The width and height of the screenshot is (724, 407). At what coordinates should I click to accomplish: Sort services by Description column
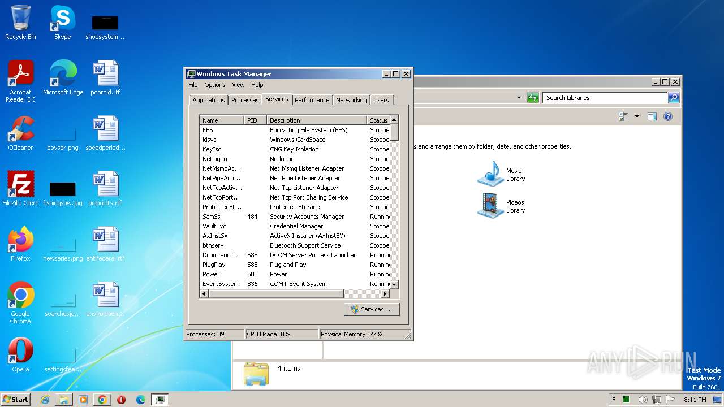(317, 120)
